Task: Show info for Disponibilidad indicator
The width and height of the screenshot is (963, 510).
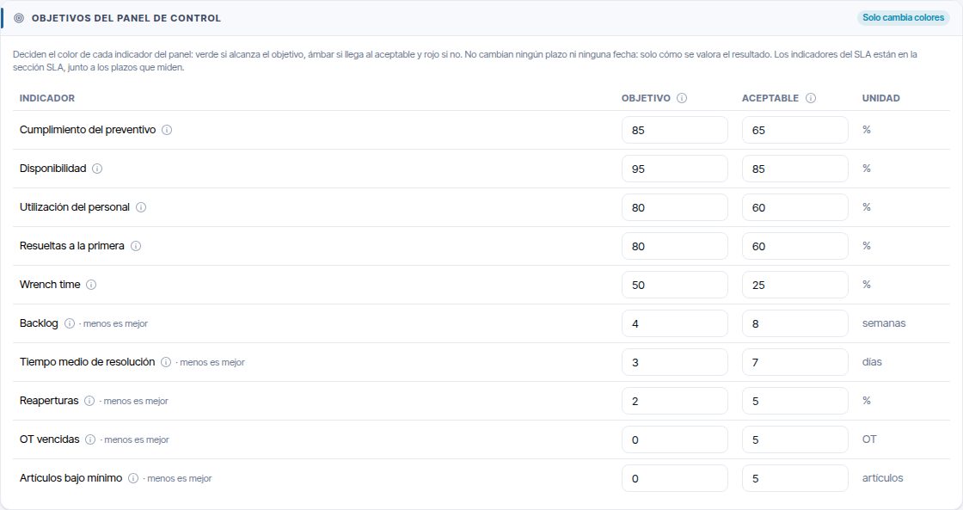Action: coord(97,169)
